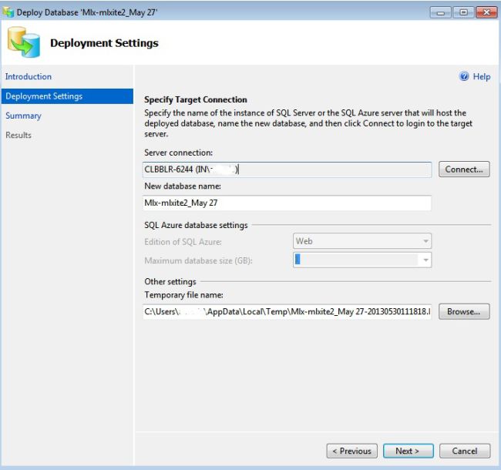Click the Specify Target Connection heading
This screenshot has width=501, height=470.
click(x=196, y=99)
